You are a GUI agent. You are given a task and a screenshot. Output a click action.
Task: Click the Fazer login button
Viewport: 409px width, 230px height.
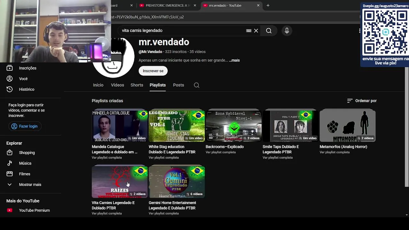(x=25, y=126)
